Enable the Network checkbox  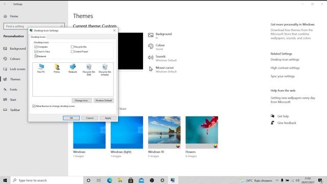coord(36,56)
